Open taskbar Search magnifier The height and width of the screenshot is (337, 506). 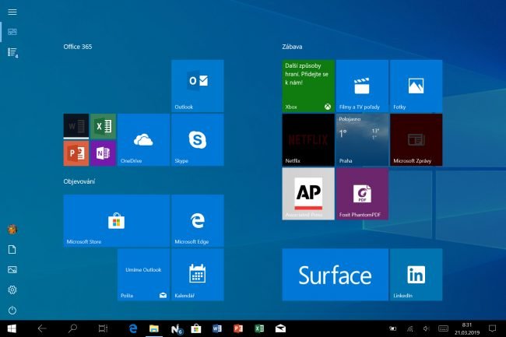(72, 328)
